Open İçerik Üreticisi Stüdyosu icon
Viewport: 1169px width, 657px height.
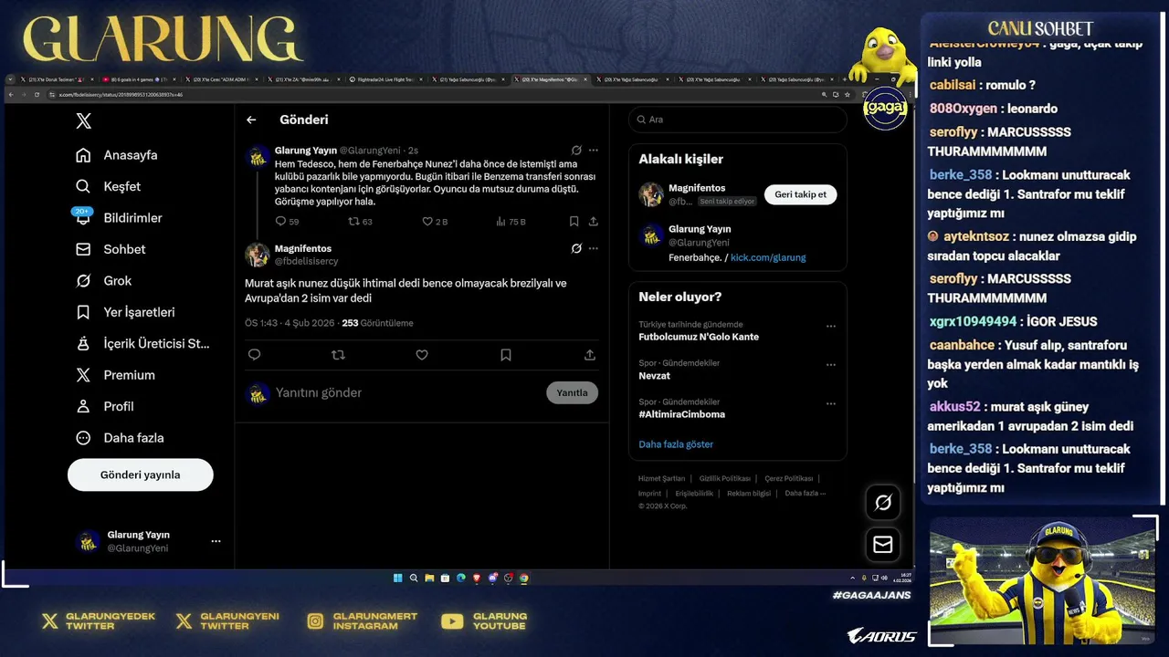tap(83, 343)
